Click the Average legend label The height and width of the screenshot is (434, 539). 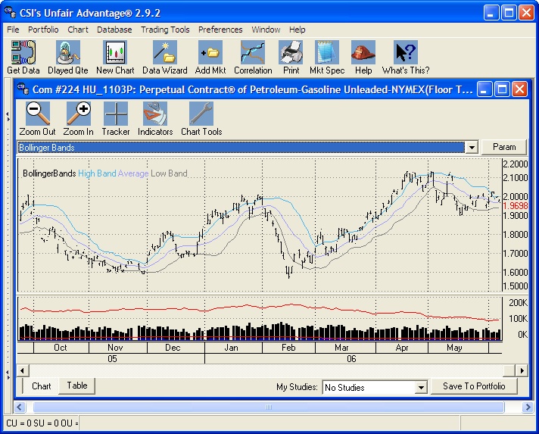(x=133, y=173)
